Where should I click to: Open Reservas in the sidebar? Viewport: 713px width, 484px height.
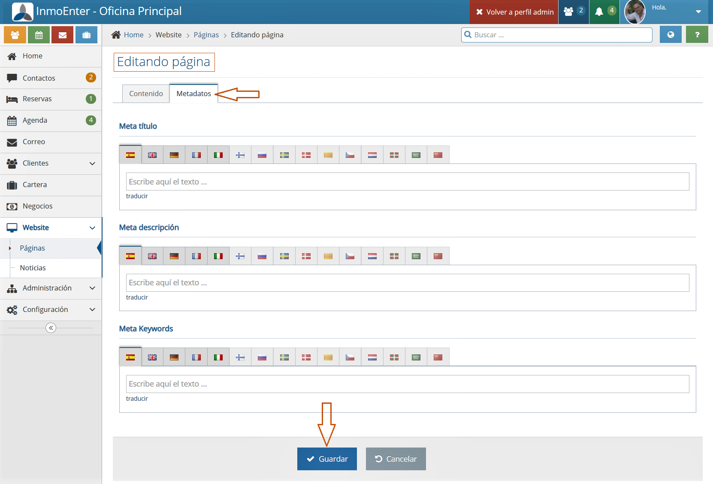[51, 99]
